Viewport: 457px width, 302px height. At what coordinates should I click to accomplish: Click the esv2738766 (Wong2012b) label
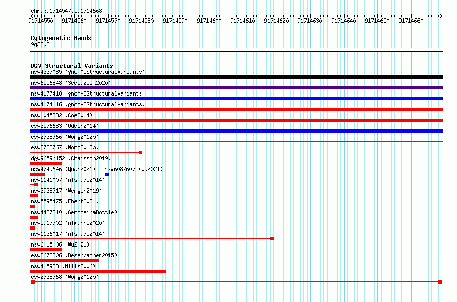pyautogui.click(x=65, y=137)
